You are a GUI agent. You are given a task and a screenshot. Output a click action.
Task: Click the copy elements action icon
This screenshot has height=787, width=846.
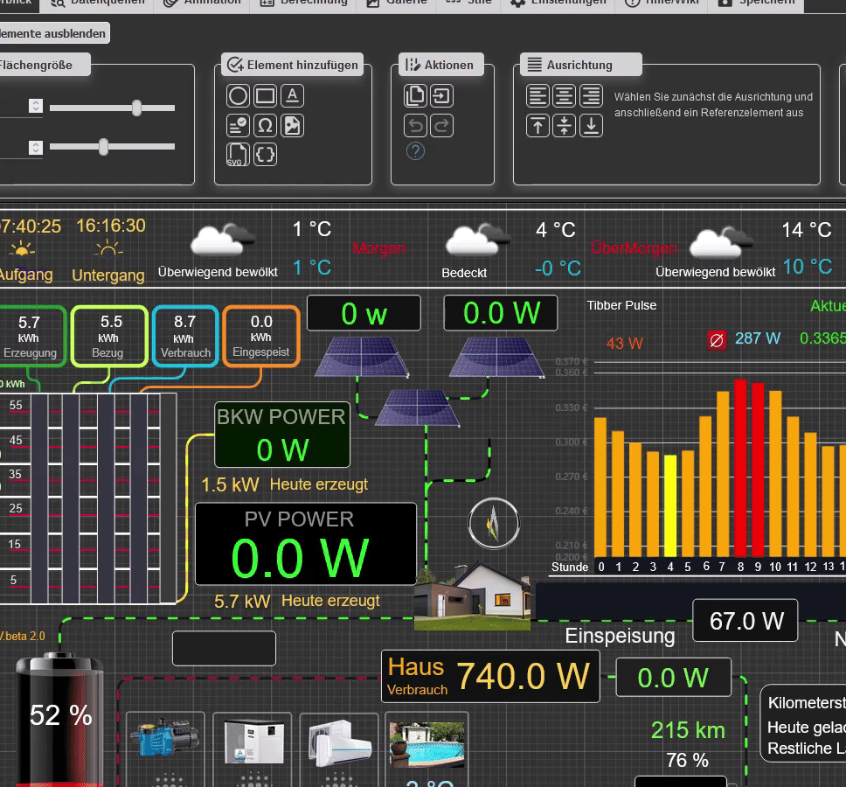click(x=416, y=96)
